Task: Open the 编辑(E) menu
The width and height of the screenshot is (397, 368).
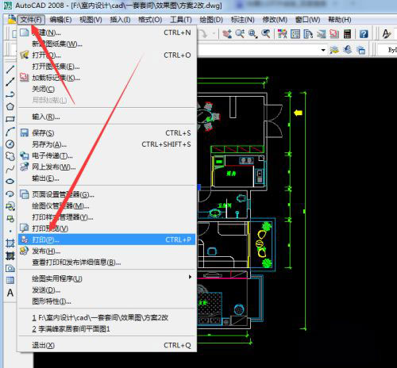Action: point(60,20)
